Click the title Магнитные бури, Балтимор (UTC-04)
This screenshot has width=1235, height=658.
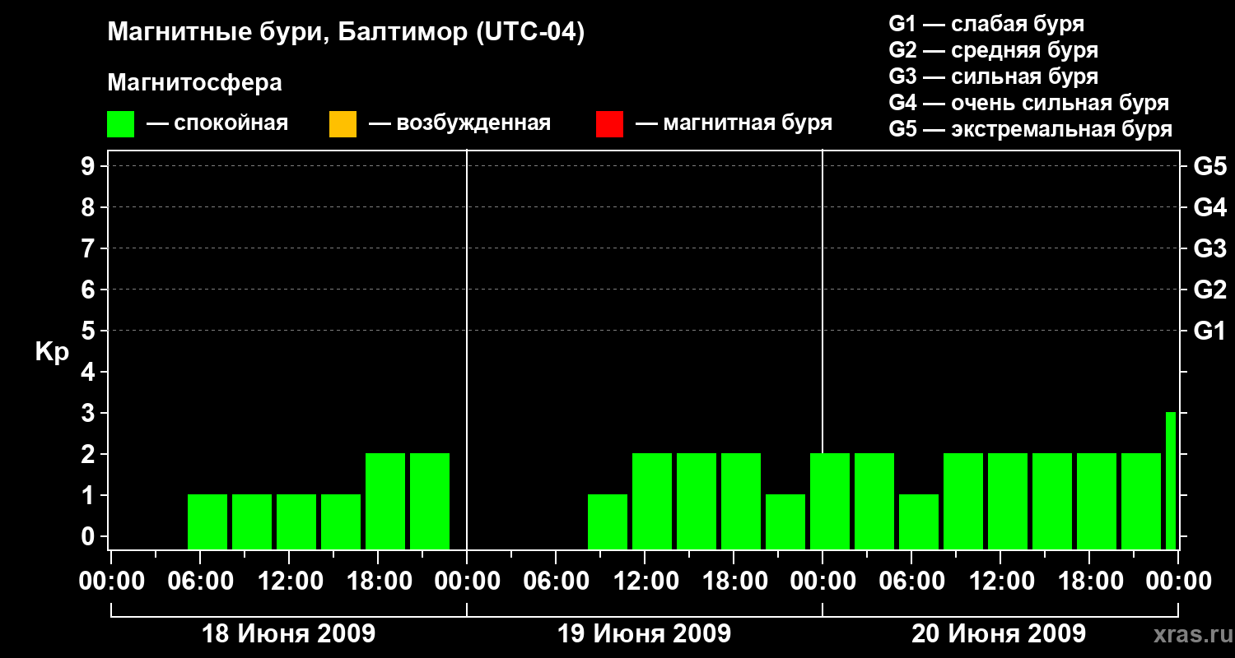346,33
